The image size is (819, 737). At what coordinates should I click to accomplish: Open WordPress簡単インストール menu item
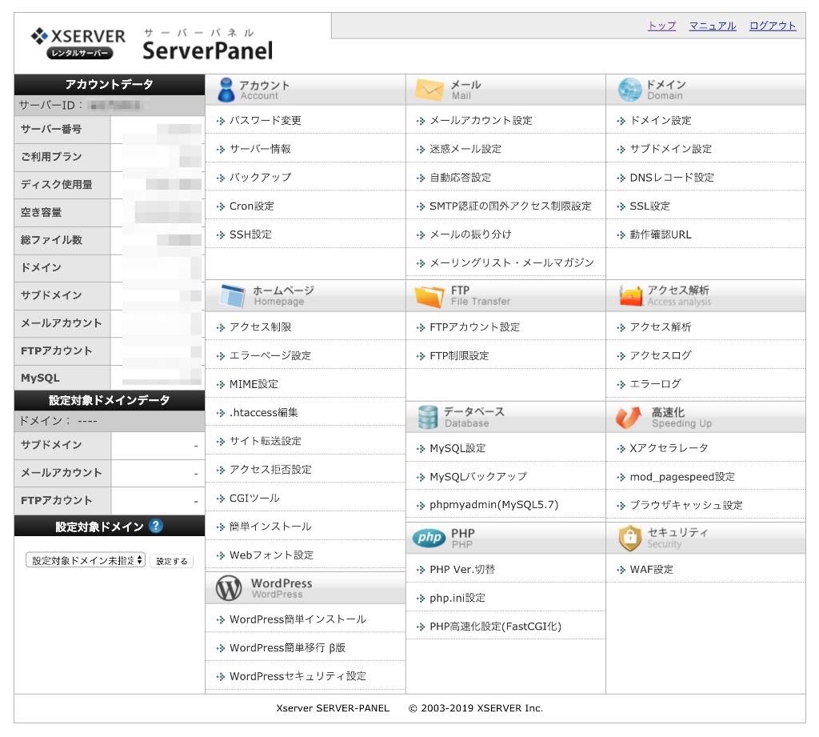pyautogui.click(x=298, y=619)
